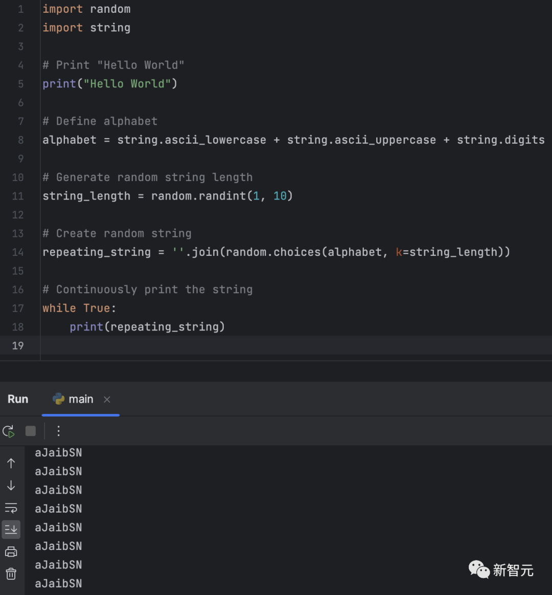Toggle scroll to end of output

click(x=11, y=529)
